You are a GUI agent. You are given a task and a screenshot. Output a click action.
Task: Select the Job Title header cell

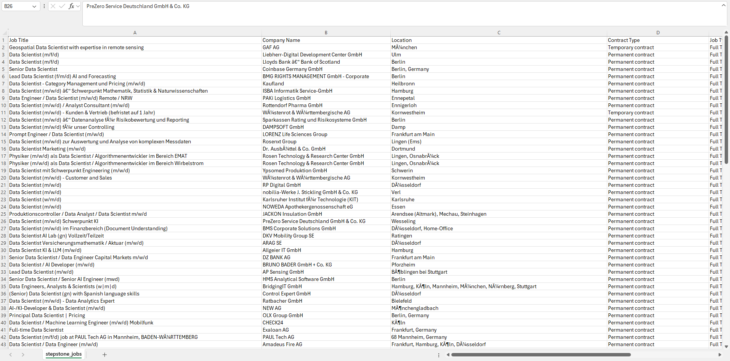tap(135, 40)
